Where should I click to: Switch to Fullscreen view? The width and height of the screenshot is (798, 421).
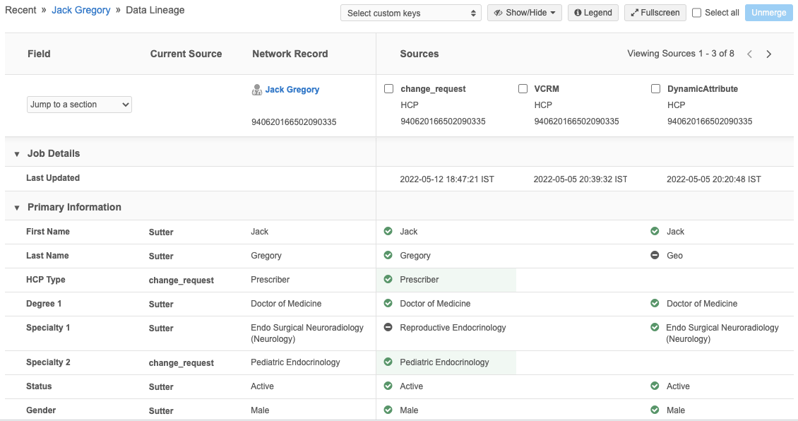pyautogui.click(x=655, y=13)
